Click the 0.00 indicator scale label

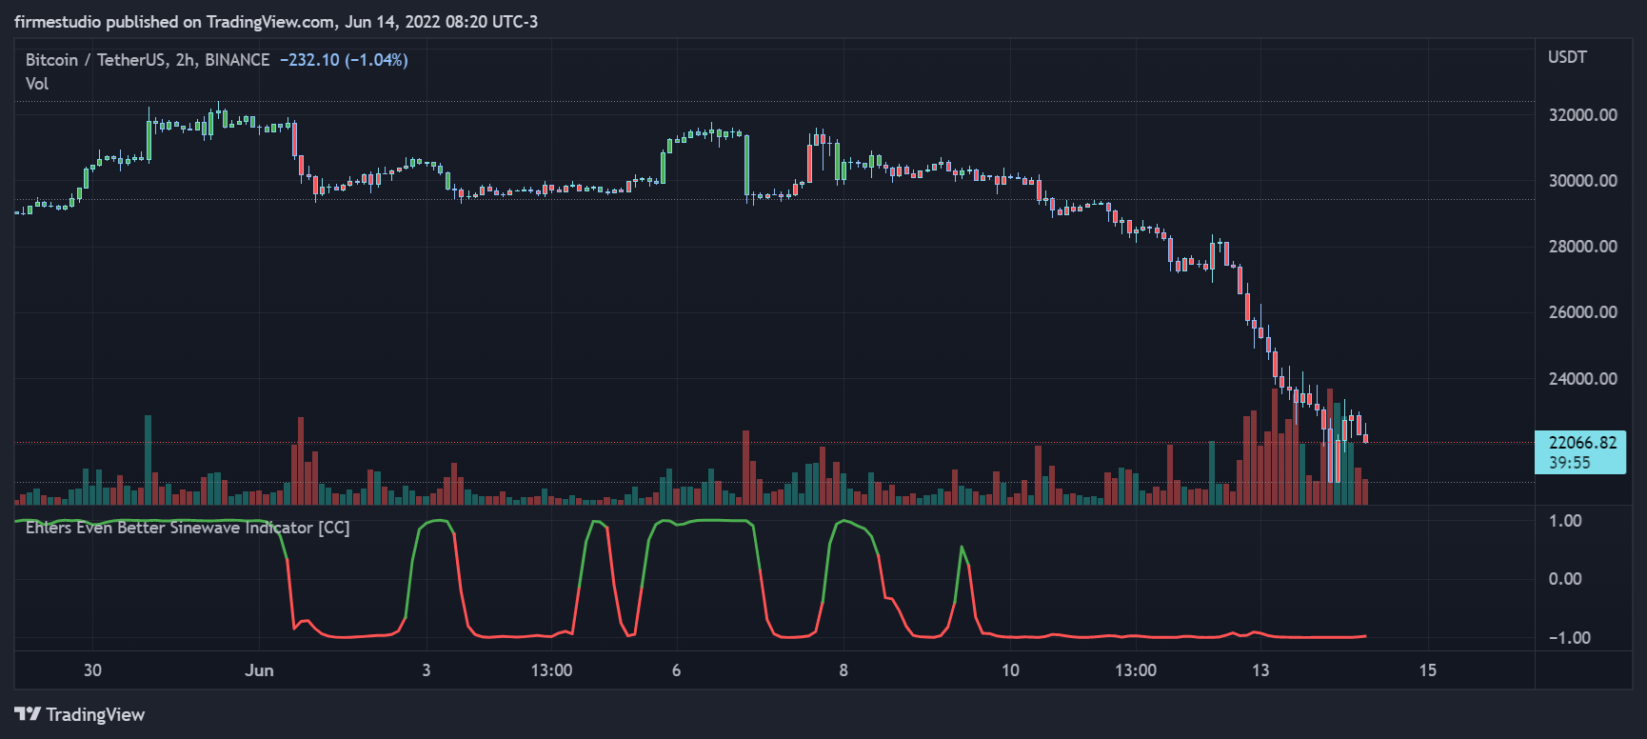tap(1565, 579)
